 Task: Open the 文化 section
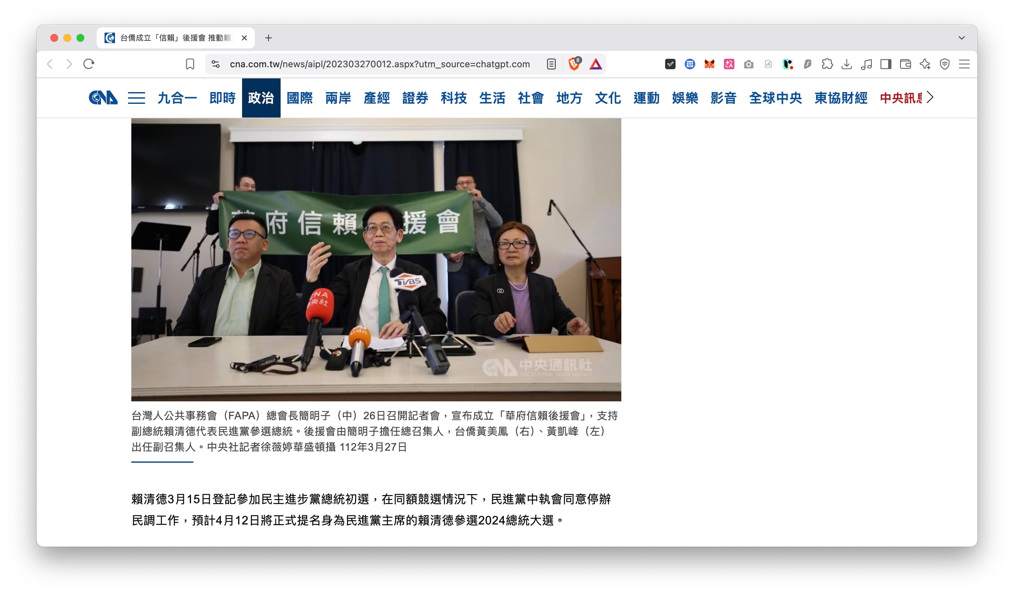(608, 98)
